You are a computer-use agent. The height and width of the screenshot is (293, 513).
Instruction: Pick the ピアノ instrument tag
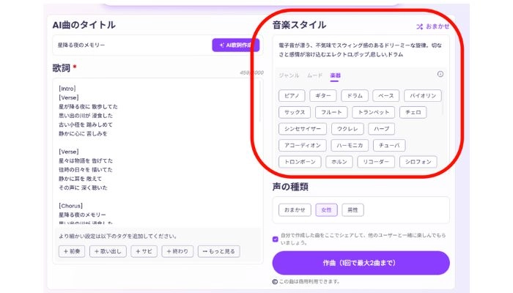pos(291,95)
